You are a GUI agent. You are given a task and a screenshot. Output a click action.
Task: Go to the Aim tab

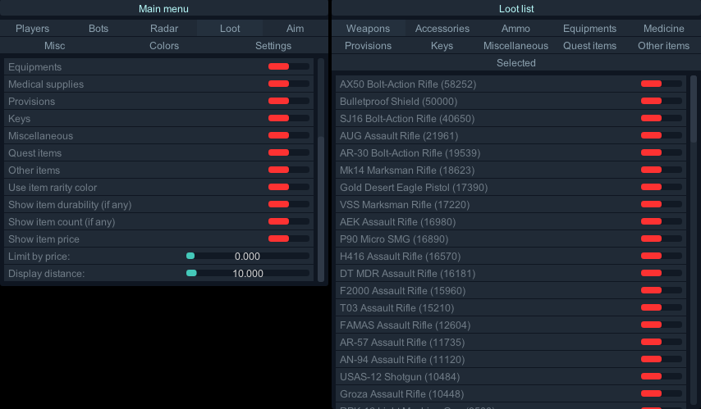(295, 29)
